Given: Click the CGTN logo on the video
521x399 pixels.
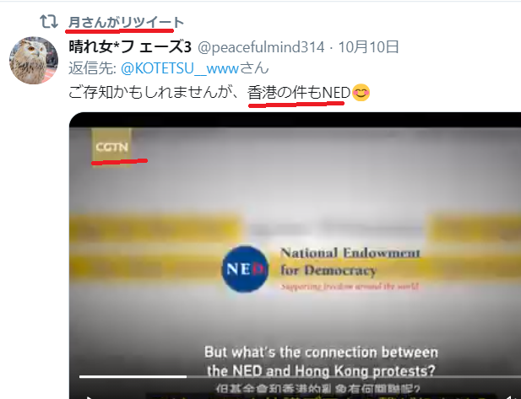Looking at the screenshot, I should pyautogui.click(x=111, y=147).
